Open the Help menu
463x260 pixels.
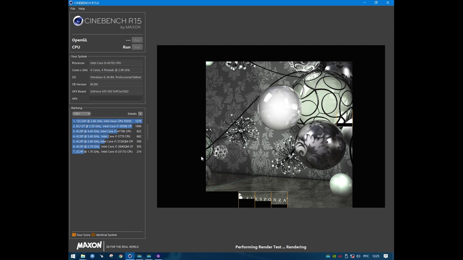pyautogui.click(x=82, y=9)
